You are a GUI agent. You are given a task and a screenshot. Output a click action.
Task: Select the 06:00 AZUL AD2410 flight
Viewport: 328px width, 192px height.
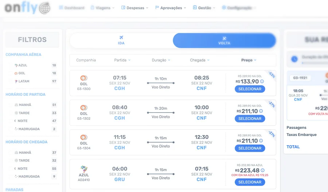pyautogui.click(x=250, y=182)
